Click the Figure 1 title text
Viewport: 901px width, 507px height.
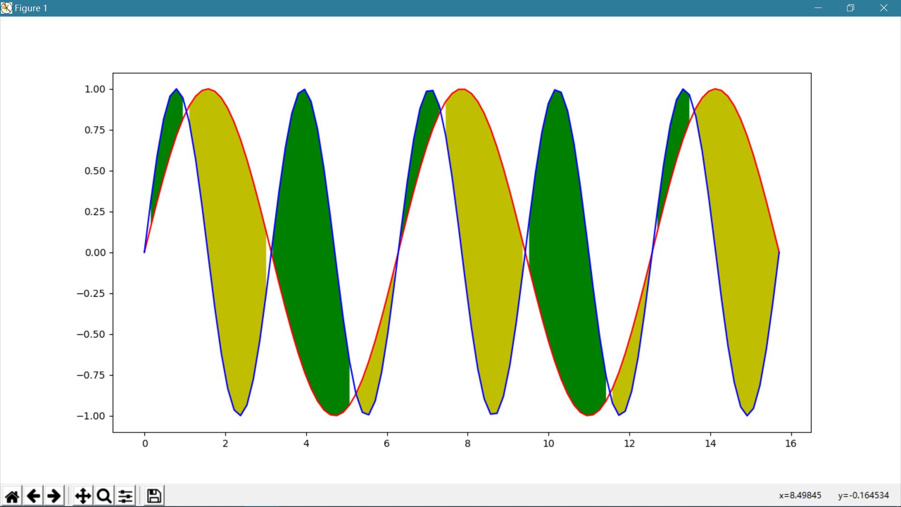31,8
